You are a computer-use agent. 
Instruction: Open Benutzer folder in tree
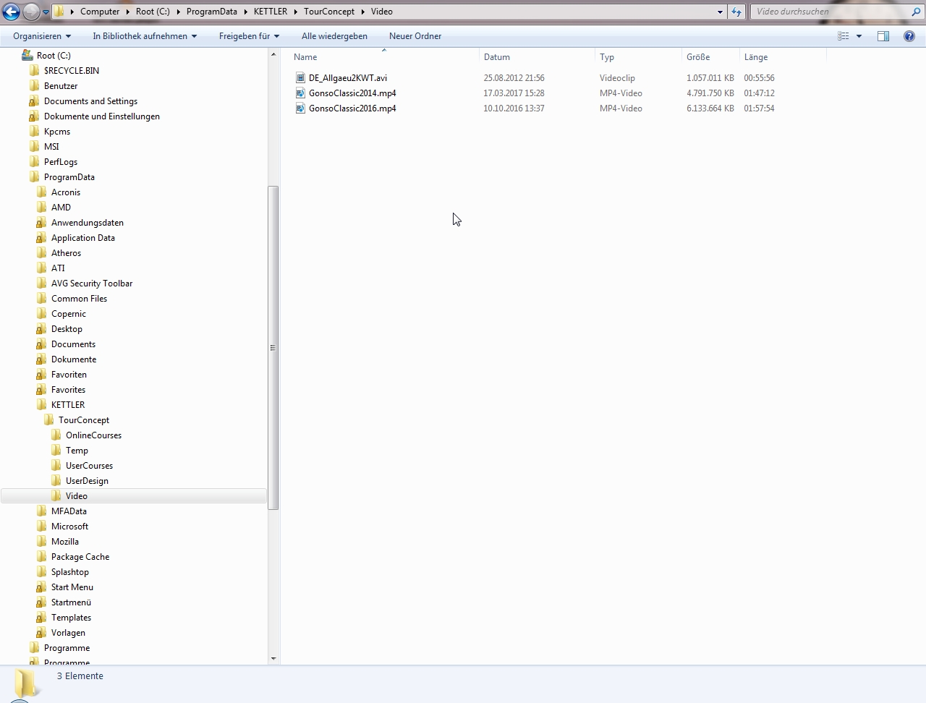coord(61,86)
